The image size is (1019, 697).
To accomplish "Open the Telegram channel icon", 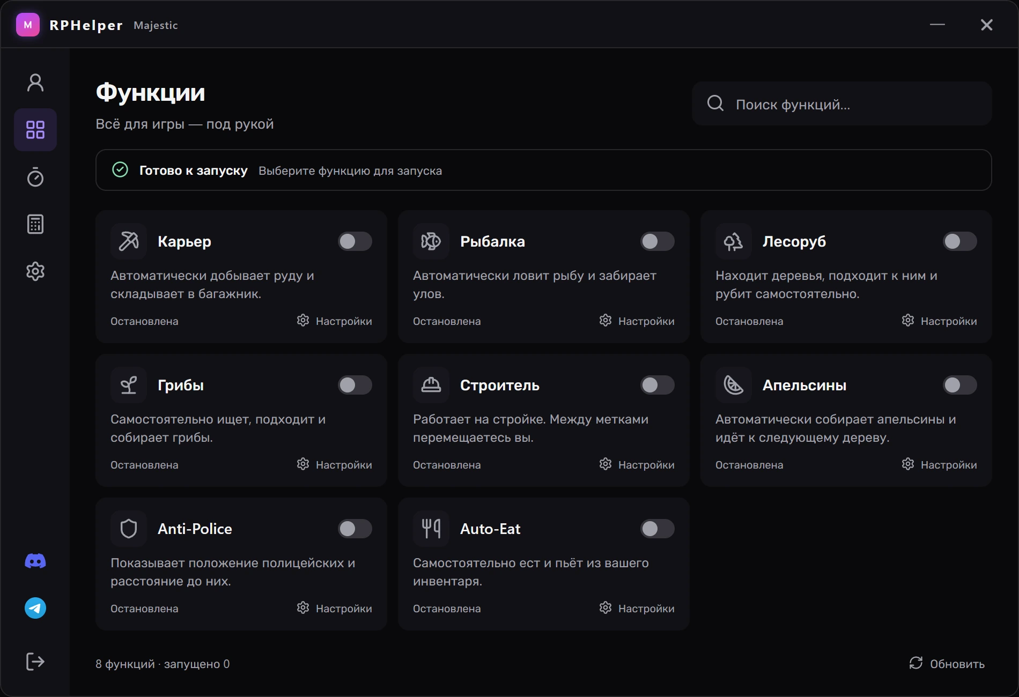I will pyautogui.click(x=35, y=608).
